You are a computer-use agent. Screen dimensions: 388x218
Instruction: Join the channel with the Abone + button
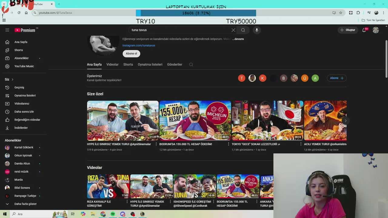tap(337, 78)
